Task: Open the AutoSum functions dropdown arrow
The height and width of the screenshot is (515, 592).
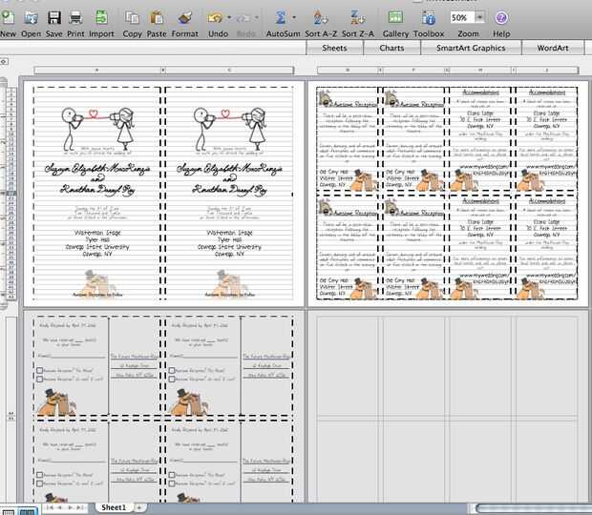Action: 294,17
